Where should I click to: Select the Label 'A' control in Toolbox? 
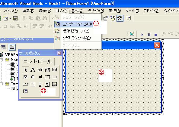pos(33,70)
